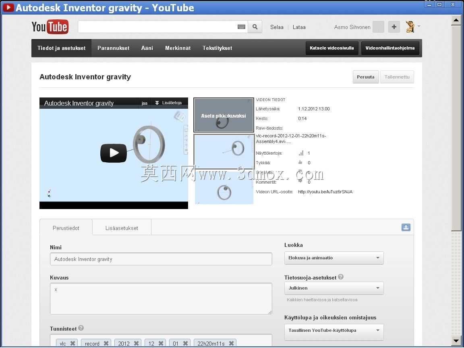Click the vertical scrollbar thumb
This screenshot has width=464, height=348.
456,128
